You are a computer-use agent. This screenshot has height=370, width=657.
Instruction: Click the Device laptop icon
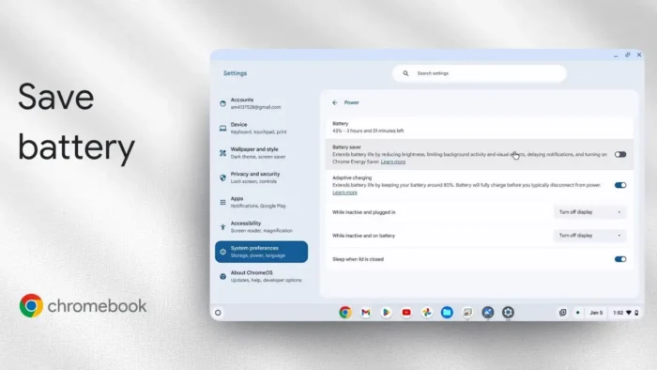coord(223,129)
